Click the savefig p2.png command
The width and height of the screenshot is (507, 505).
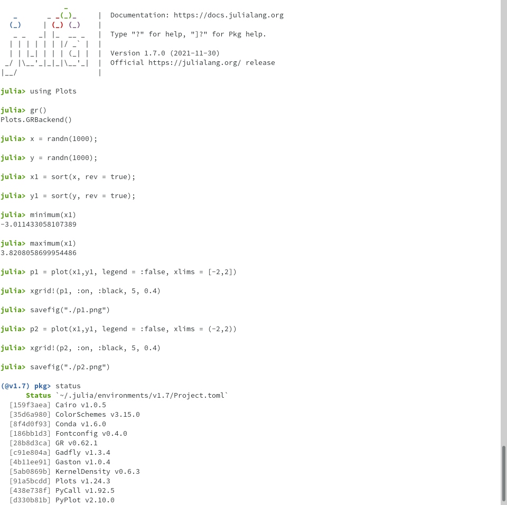click(x=69, y=367)
